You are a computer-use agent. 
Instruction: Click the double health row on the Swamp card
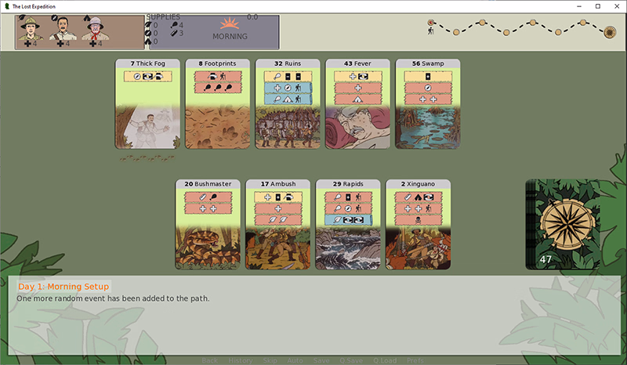click(428, 99)
